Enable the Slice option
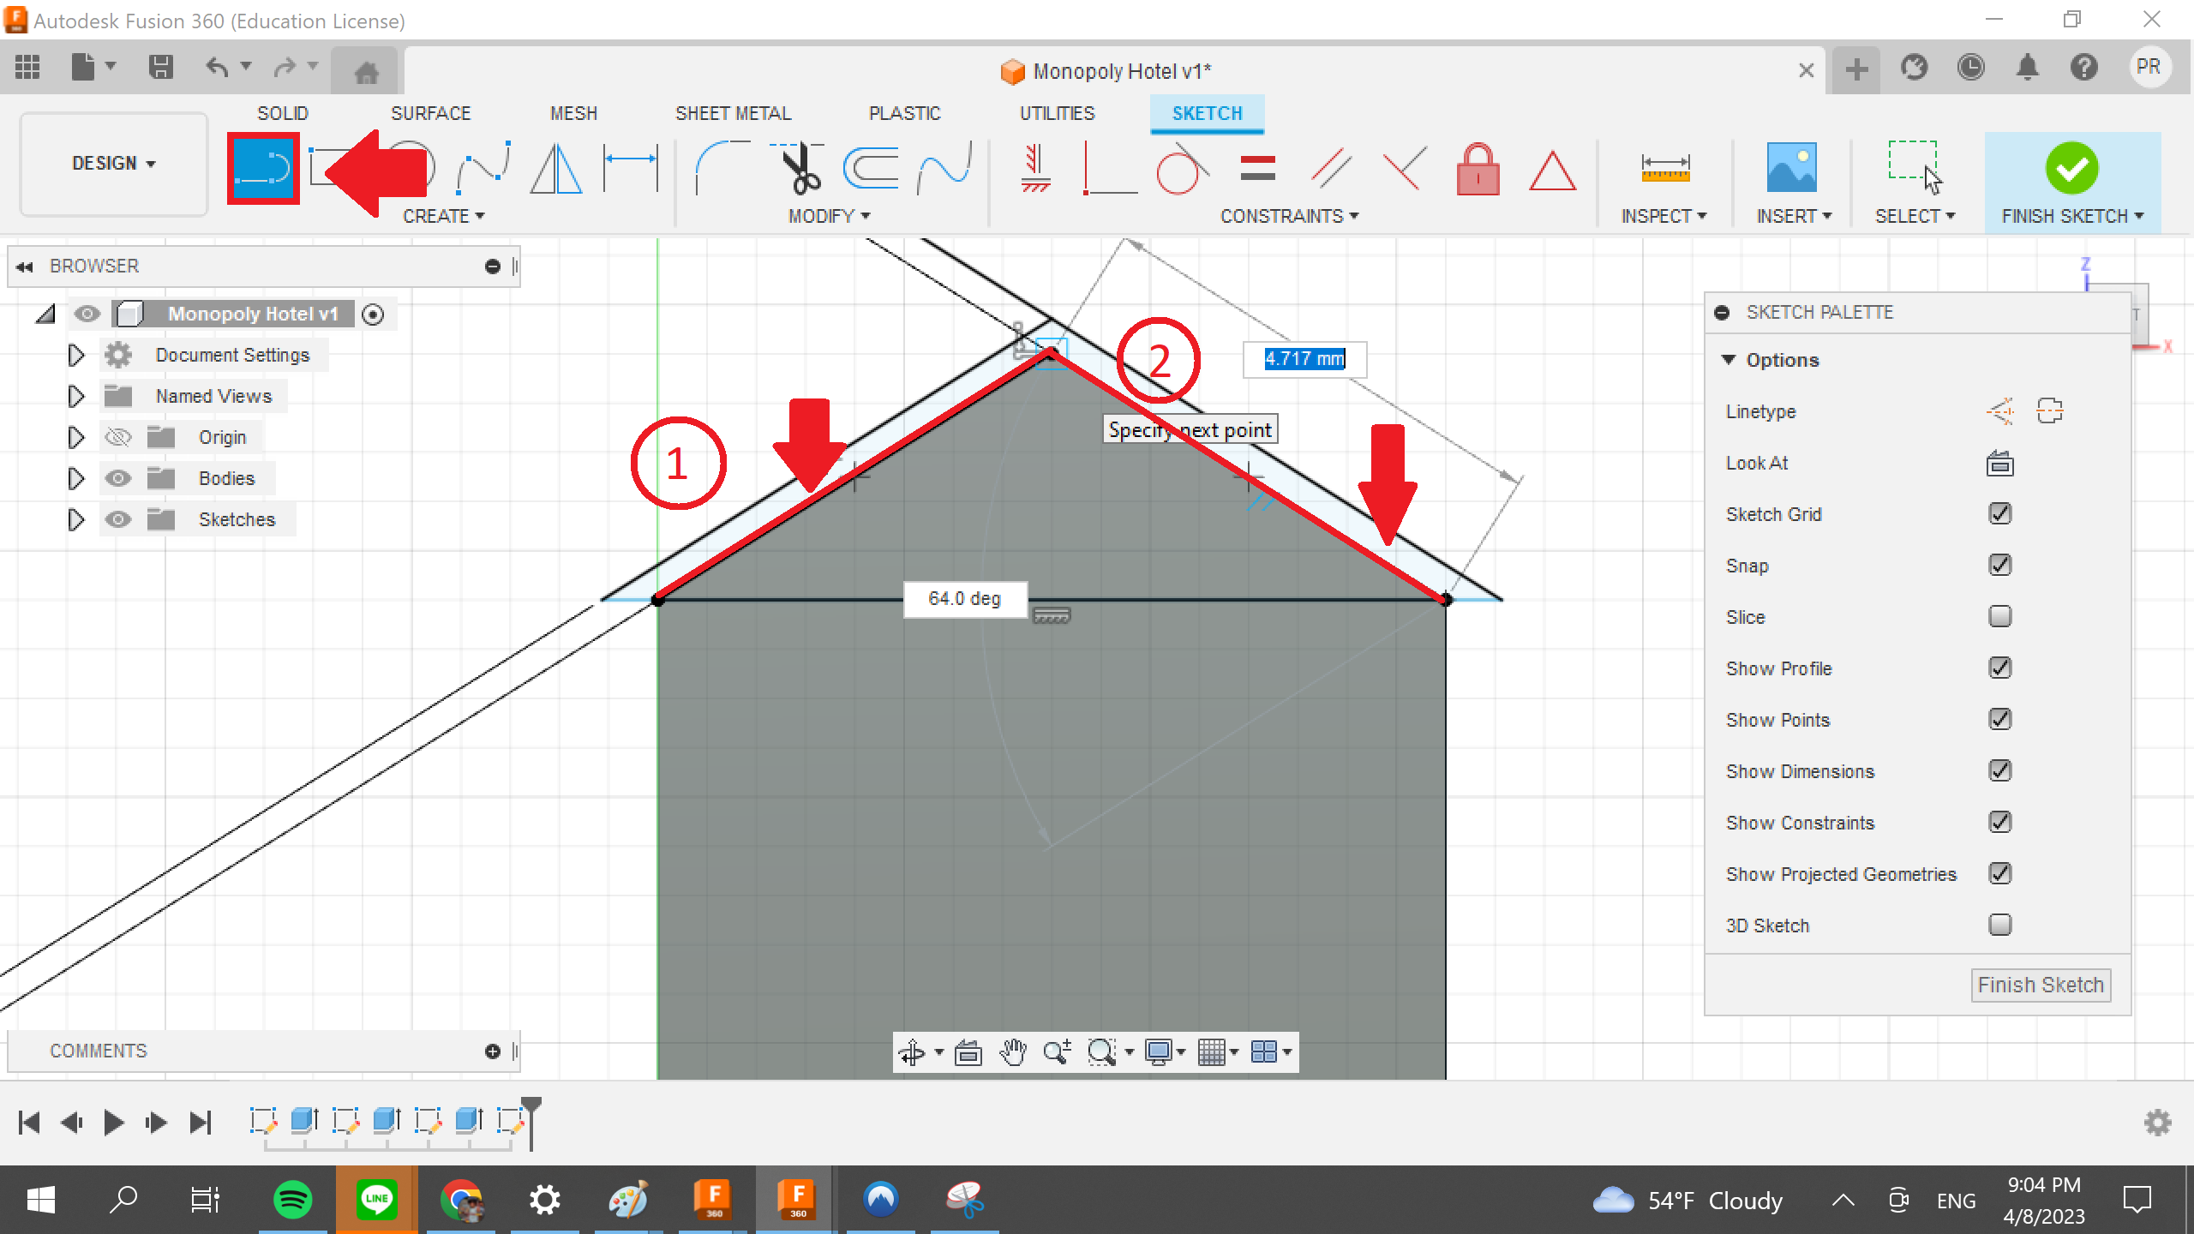Image resolution: width=2194 pixels, height=1234 pixels. coord(1999,616)
